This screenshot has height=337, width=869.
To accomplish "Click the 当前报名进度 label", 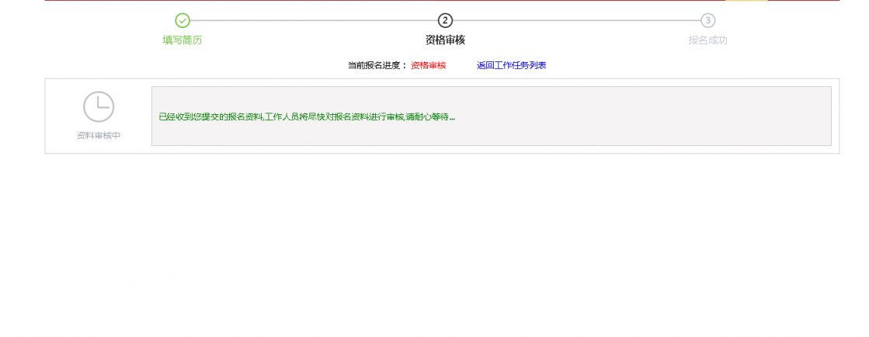I will (x=378, y=65).
